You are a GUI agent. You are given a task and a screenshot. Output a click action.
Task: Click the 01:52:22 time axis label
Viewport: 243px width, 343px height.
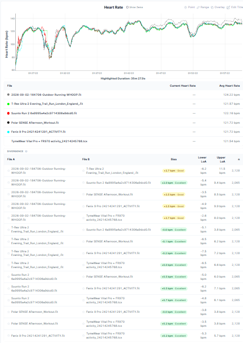(193, 73)
